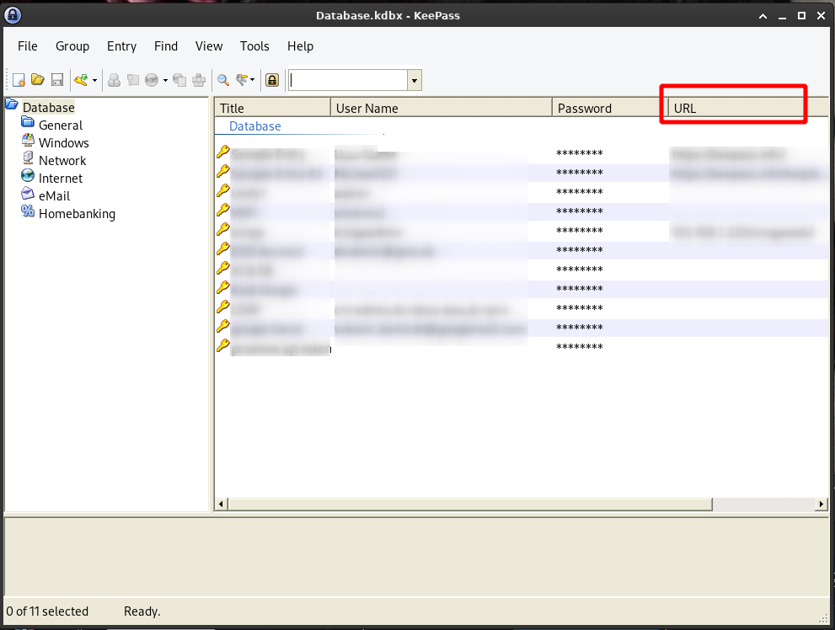
Task: Click the "0 of 11 selected" status text
Action: click(47, 611)
